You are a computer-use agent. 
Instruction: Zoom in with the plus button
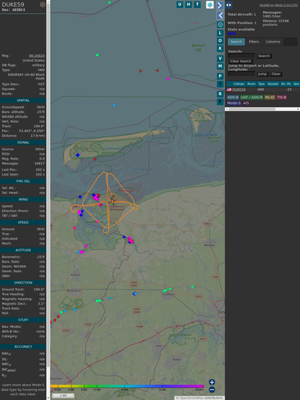[x=212, y=382]
